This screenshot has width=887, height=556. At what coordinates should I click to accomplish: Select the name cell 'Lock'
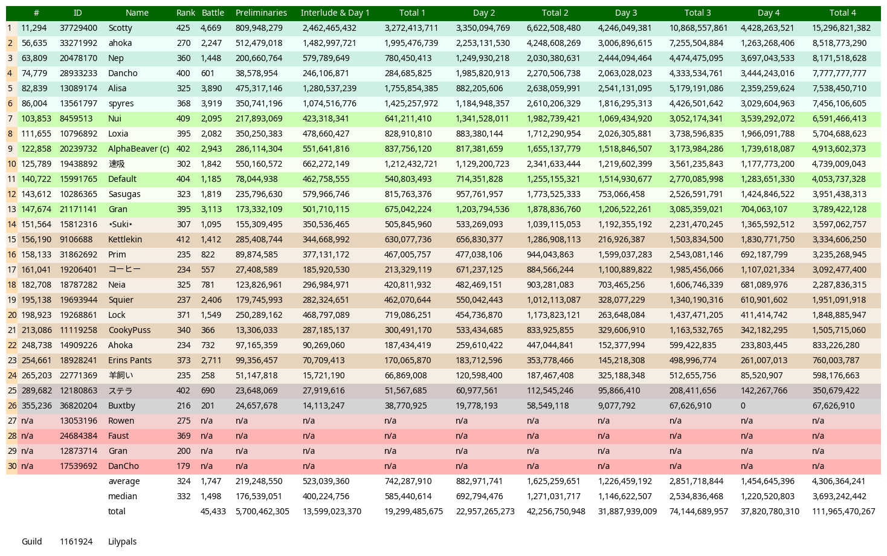click(x=117, y=315)
